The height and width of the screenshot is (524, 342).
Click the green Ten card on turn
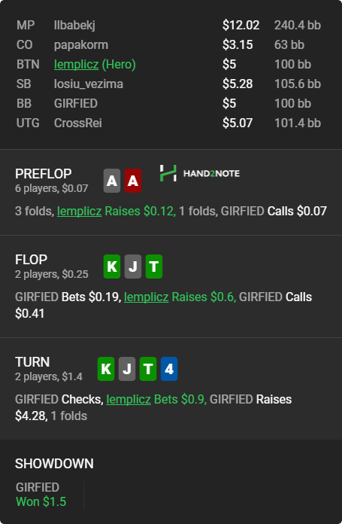(x=148, y=369)
